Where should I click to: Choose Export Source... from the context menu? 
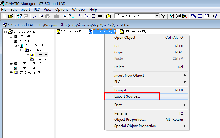click(147, 96)
